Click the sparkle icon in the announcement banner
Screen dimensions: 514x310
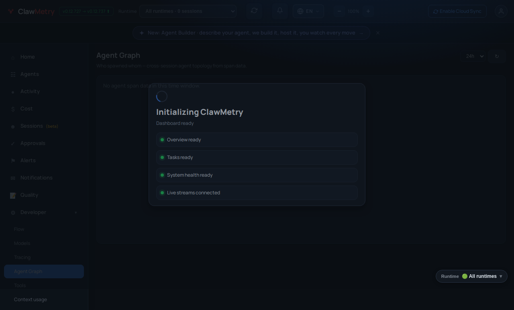point(142,33)
